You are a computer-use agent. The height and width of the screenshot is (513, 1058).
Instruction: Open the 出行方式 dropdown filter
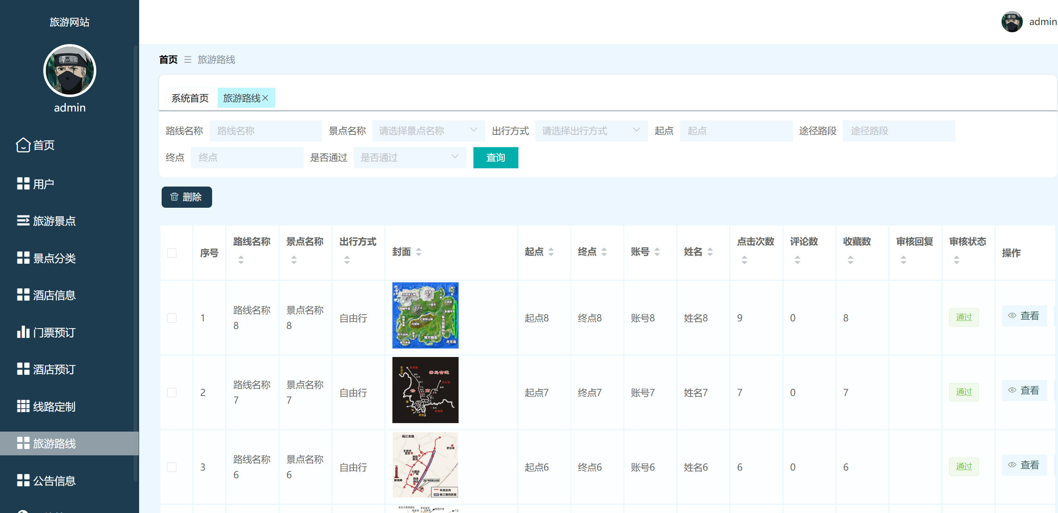[591, 131]
